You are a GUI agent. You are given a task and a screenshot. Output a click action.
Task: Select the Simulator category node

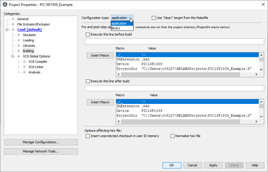coord(29,35)
